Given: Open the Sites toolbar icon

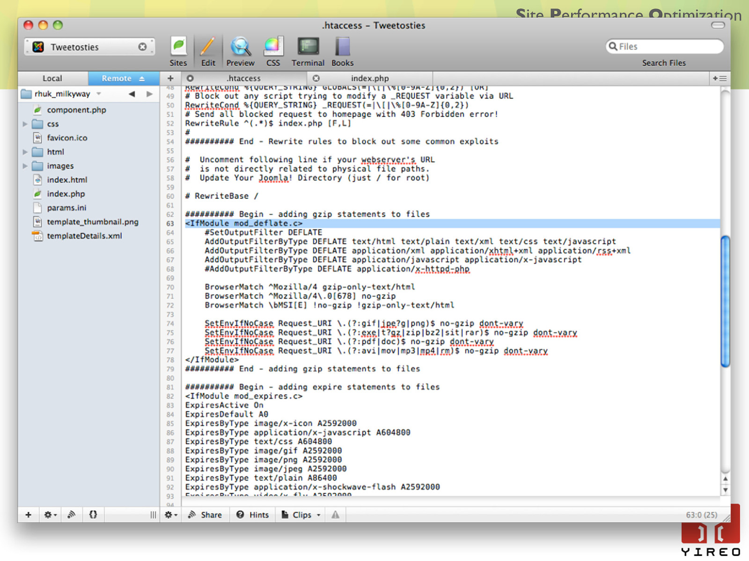Looking at the screenshot, I should [x=178, y=51].
